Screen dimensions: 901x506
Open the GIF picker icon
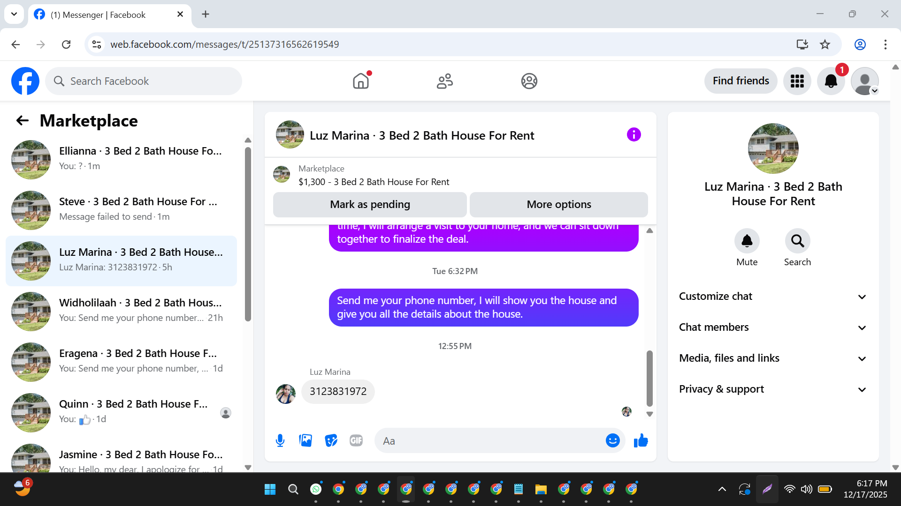click(356, 440)
